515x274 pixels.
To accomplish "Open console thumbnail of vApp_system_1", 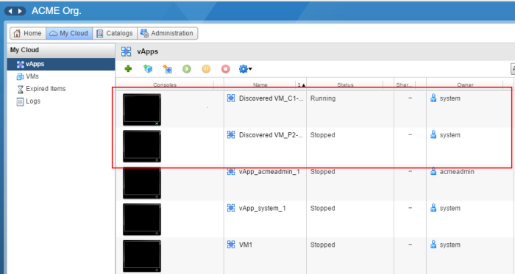I will tap(142, 220).
